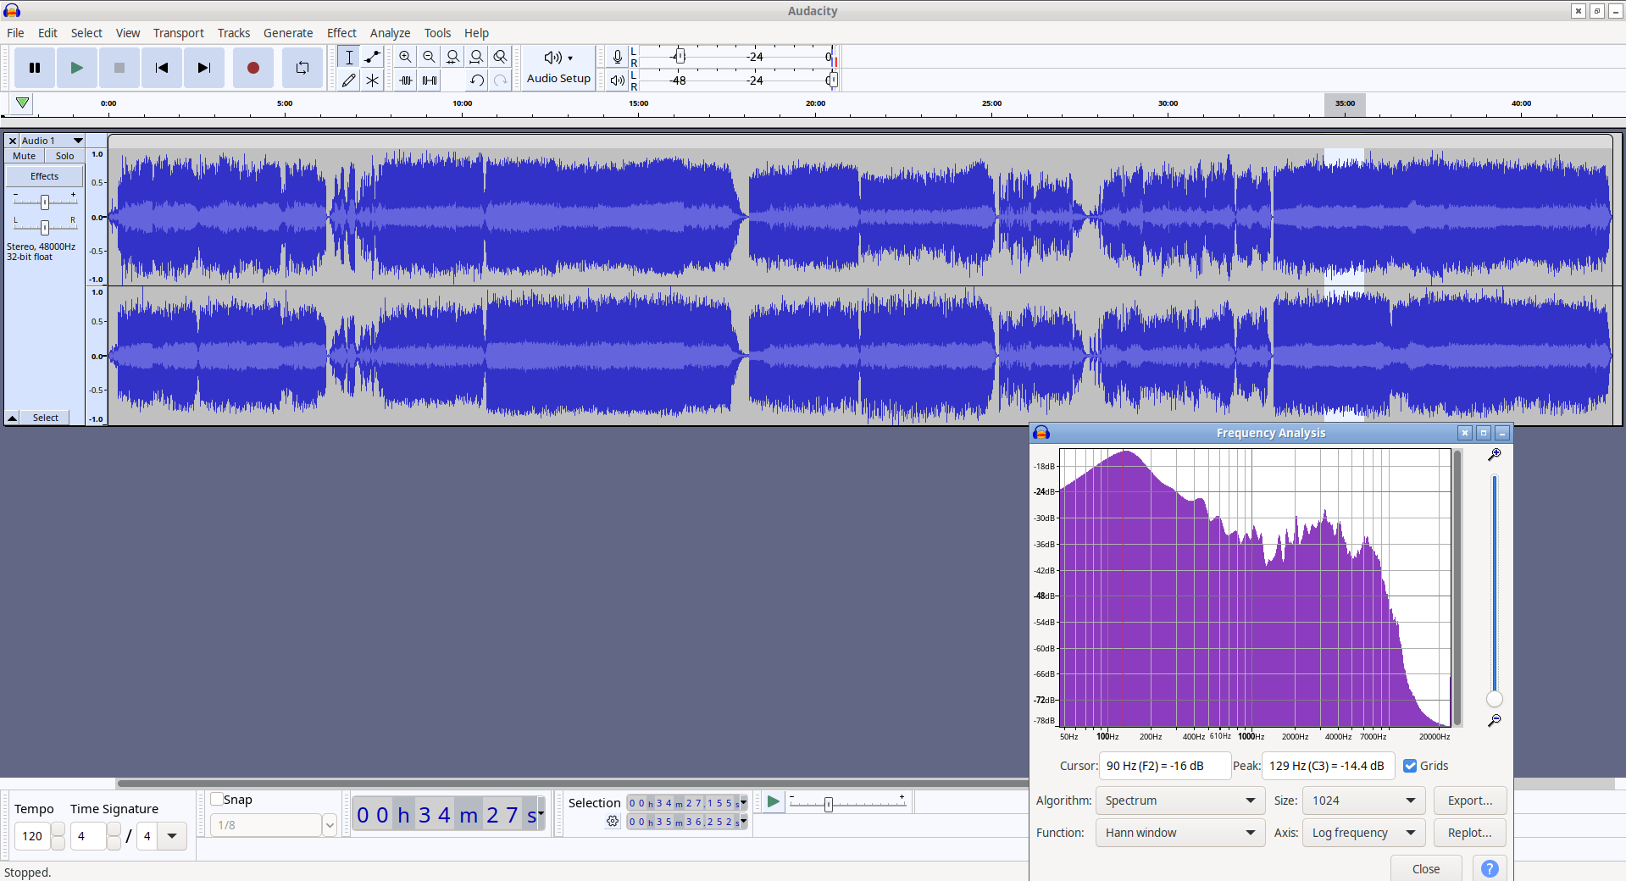The image size is (1626, 881).
Task: Click the Undo arrow icon
Action: click(x=477, y=80)
